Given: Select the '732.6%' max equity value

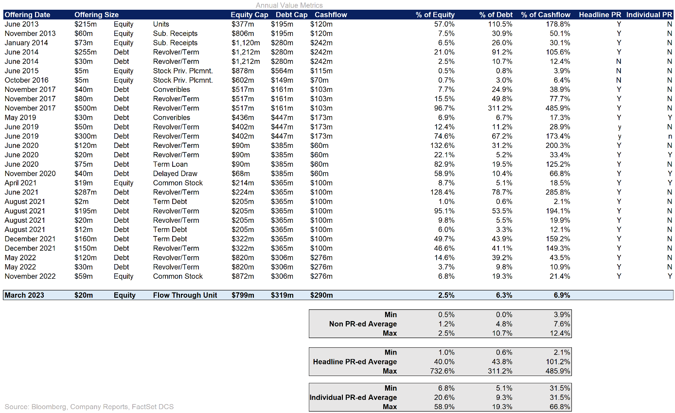Looking at the screenshot, I should click(443, 371).
